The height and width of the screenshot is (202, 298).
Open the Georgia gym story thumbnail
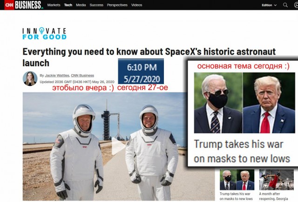278,180
